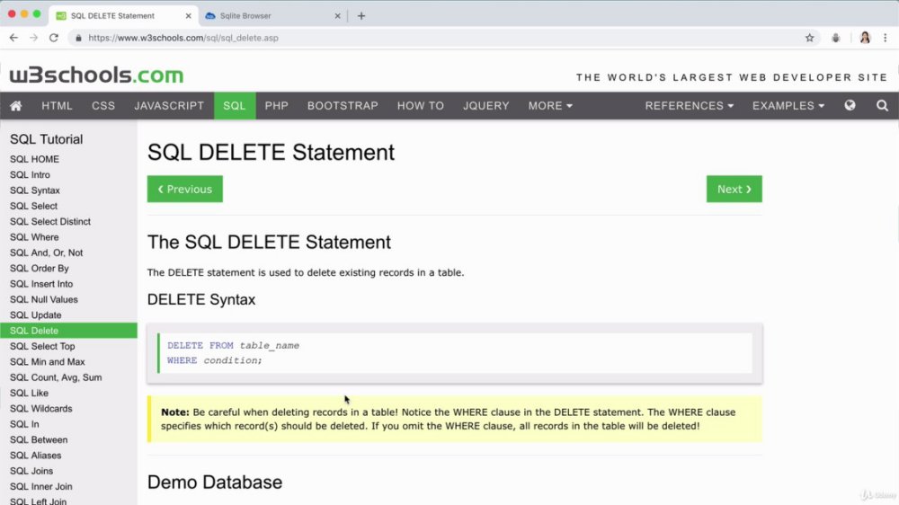The image size is (899, 505).
Task: Open the BOOTSTRAP menu item
Action: [343, 106]
